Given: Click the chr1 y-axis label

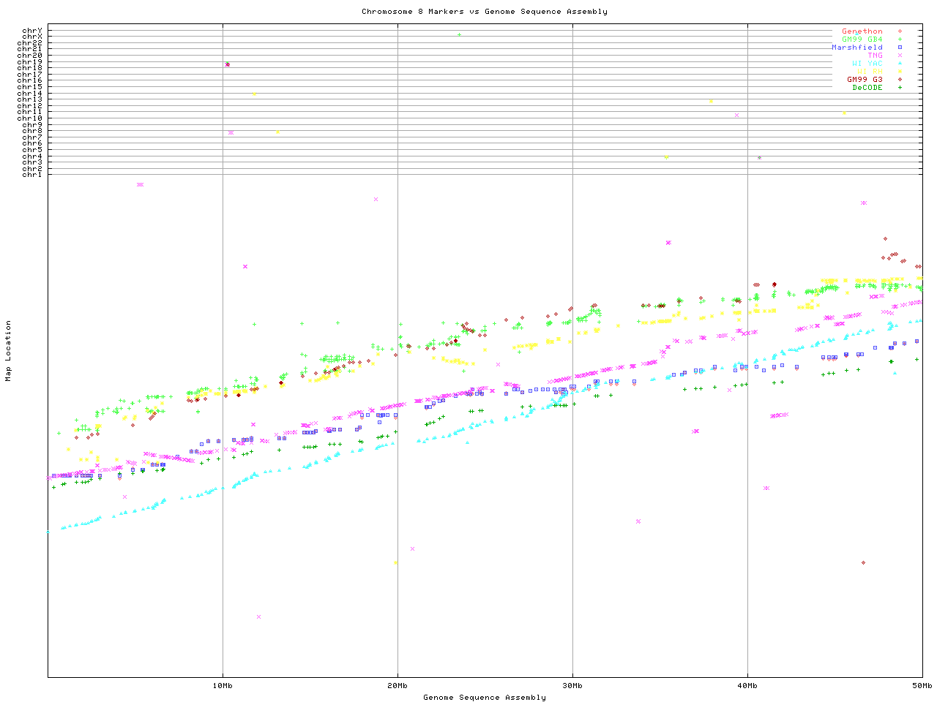Looking at the screenshot, I should (31, 175).
